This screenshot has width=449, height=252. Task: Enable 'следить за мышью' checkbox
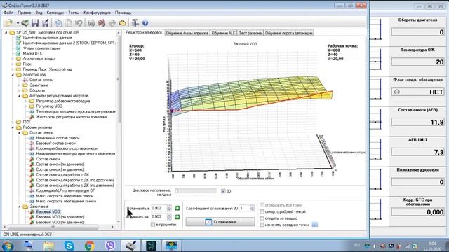262,218
